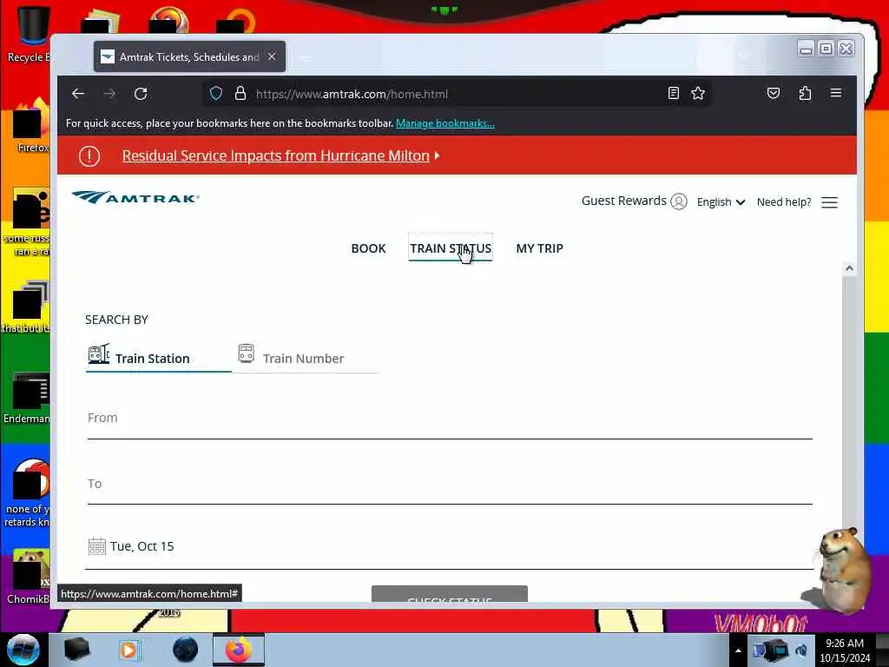Close the Amtrak Tickets browser tab

272,56
